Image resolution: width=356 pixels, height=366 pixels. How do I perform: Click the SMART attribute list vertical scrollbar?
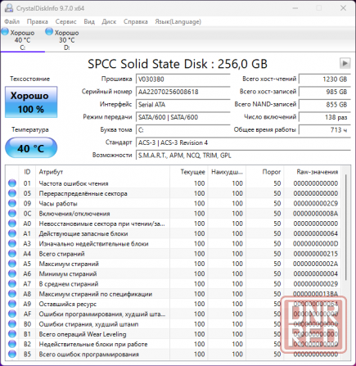[345, 227]
